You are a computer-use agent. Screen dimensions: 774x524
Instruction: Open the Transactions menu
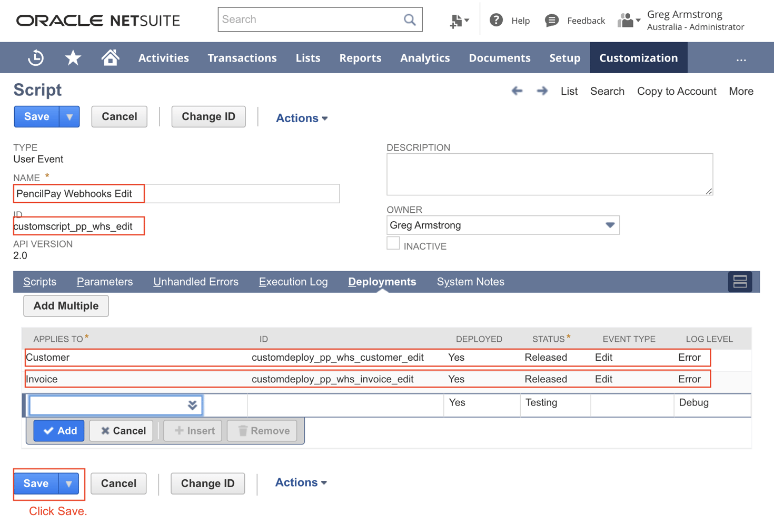point(242,58)
